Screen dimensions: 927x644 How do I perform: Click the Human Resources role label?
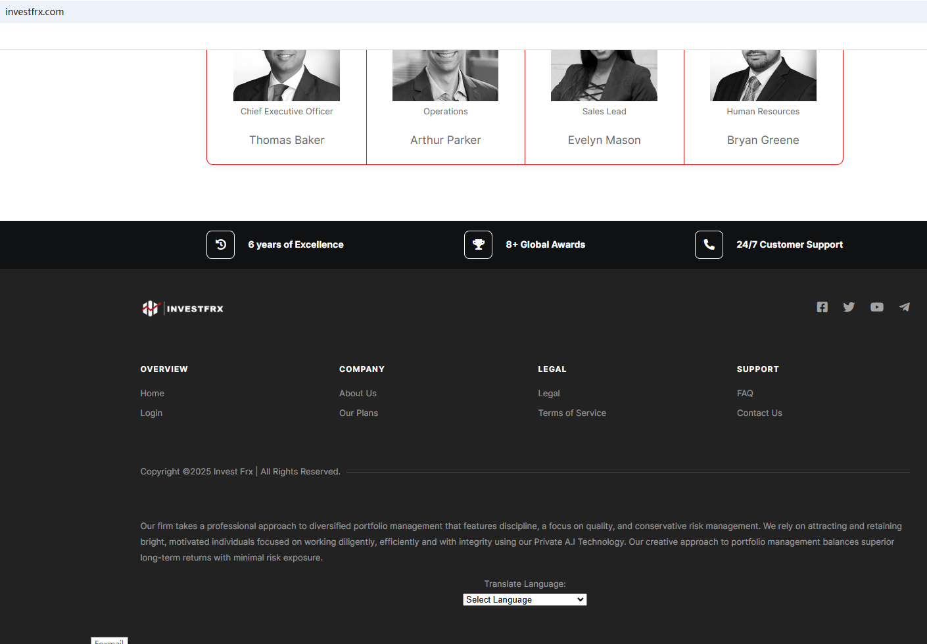(x=763, y=111)
